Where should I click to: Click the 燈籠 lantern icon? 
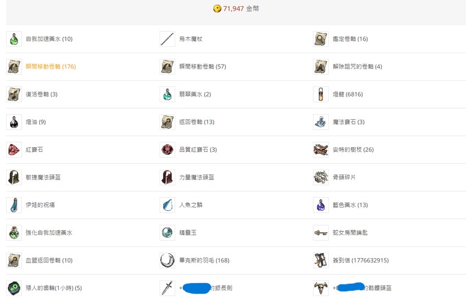click(x=320, y=94)
